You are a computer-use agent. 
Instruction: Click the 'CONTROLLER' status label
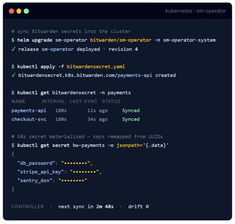(28, 207)
